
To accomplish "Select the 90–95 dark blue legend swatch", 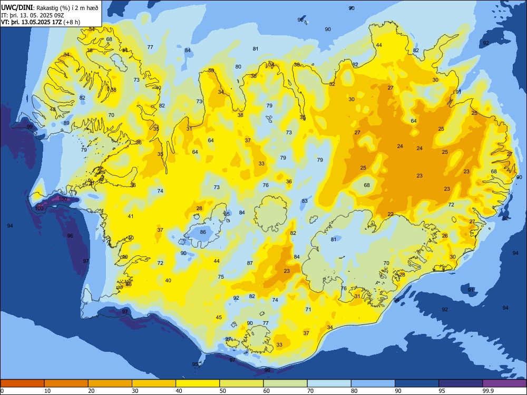I will pyautogui.click(x=417, y=383).
